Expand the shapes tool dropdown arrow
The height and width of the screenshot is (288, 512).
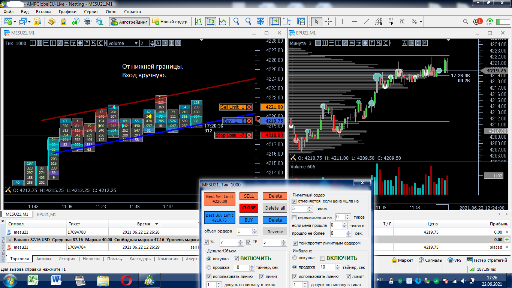pos(421,21)
